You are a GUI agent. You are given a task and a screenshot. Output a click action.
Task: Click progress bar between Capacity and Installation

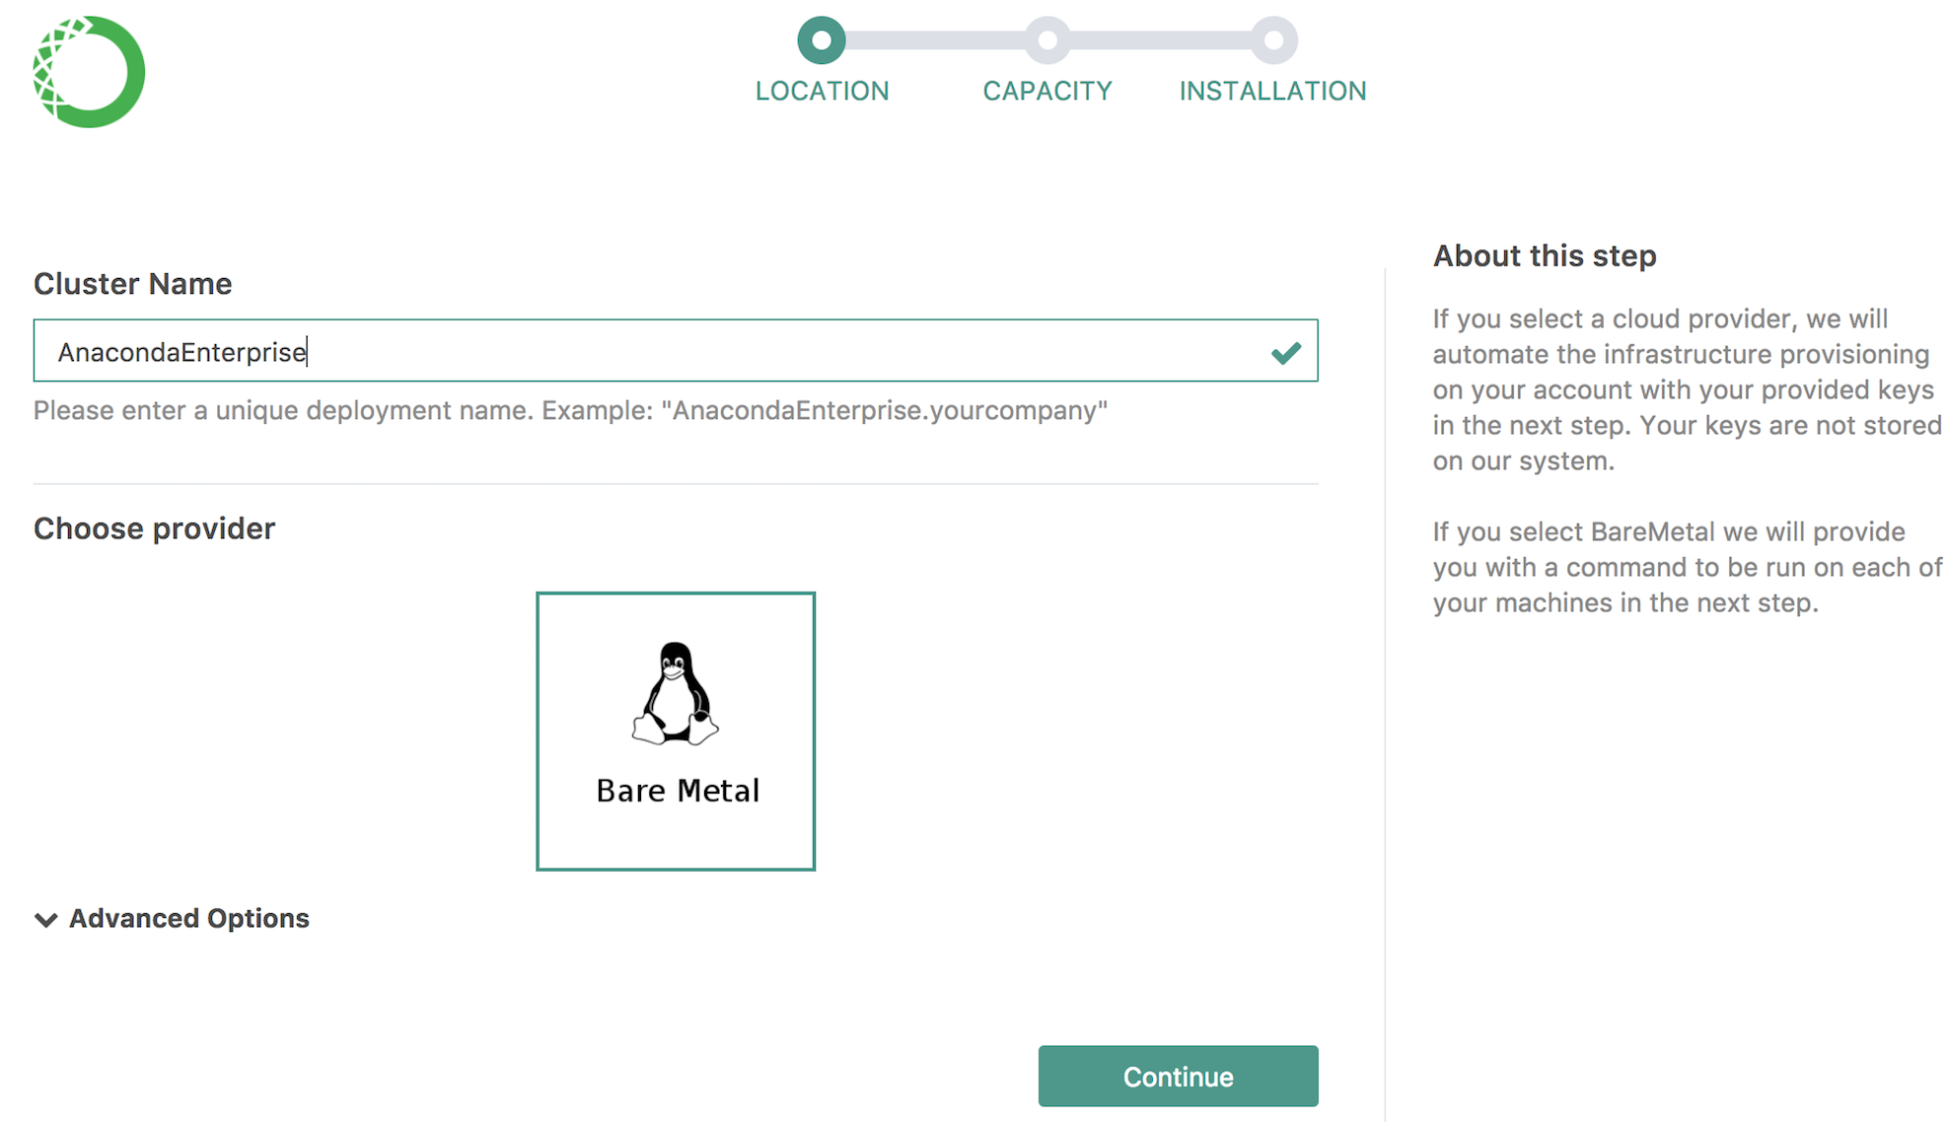click(1160, 40)
